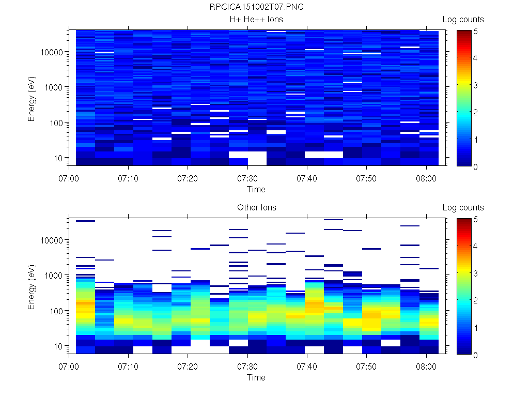
Task: Click the 07:40 tick label on top plot
Action: [307, 178]
